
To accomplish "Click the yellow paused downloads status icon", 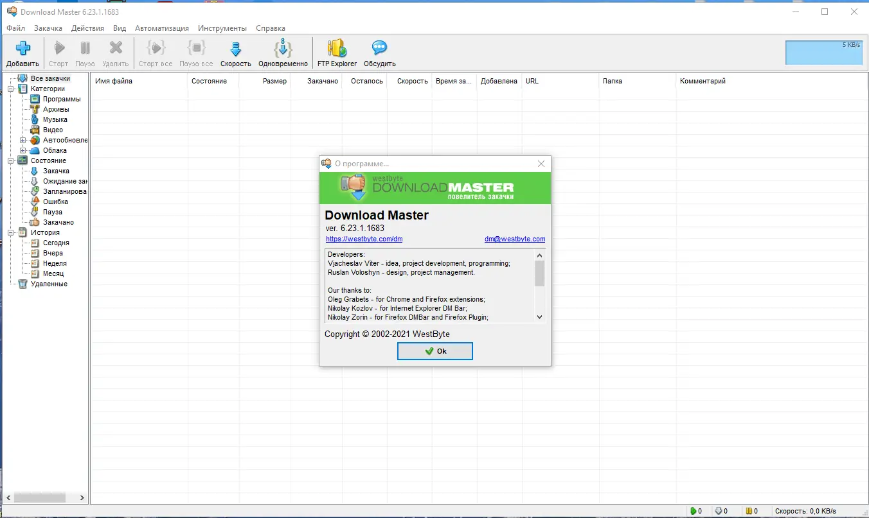I will (x=749, y=511).
